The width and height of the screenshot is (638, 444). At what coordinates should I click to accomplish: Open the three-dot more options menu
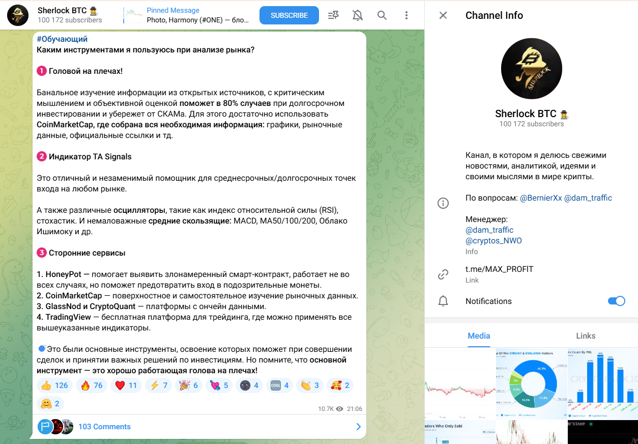(407, 15)
